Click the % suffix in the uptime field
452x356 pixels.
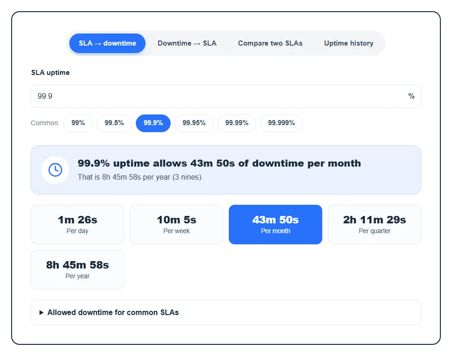412,96
